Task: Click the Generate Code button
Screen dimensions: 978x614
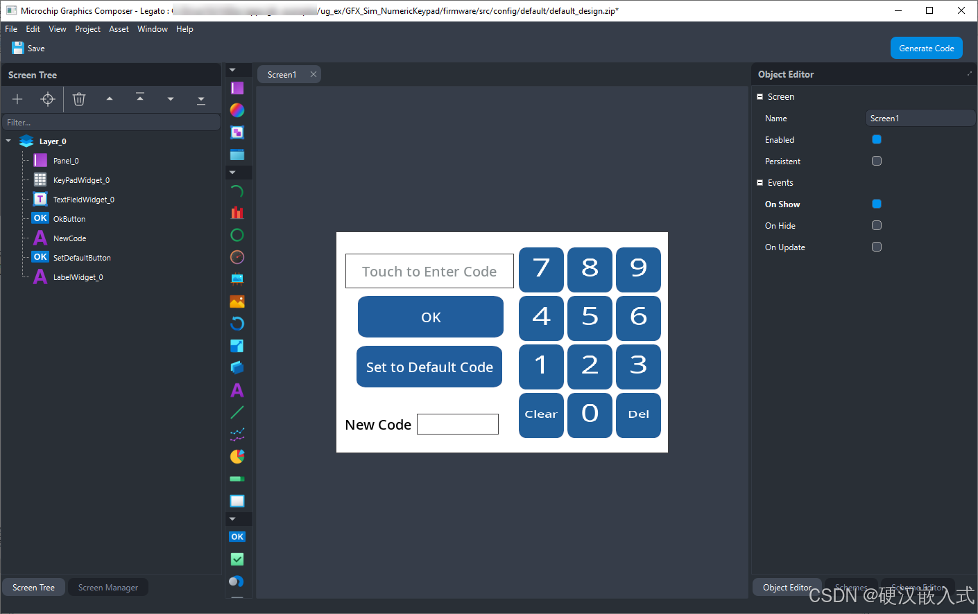Action: (x=927, y=48)
